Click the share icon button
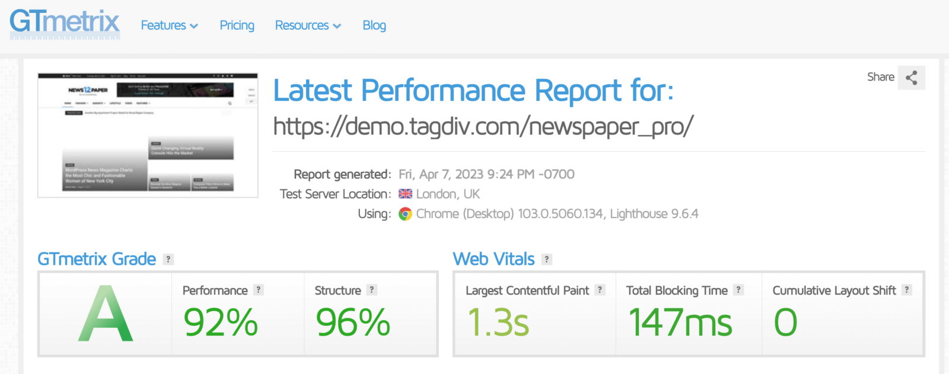949x374 pixels. click(912, 78)
